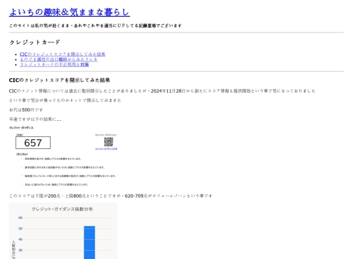
Task: Click the chart y-axis value 50
Action: (21, 228)
